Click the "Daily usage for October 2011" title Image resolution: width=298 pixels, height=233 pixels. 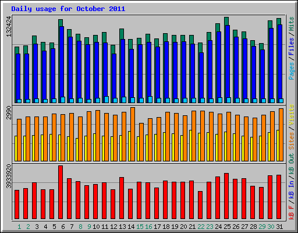[x=68, y=9]
